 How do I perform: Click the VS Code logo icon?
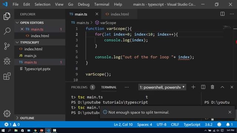coord(5,4)
